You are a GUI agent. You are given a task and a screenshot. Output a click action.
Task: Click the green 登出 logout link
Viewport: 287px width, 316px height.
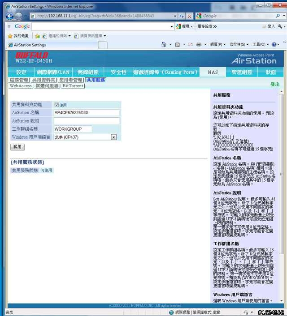[275, 84]
